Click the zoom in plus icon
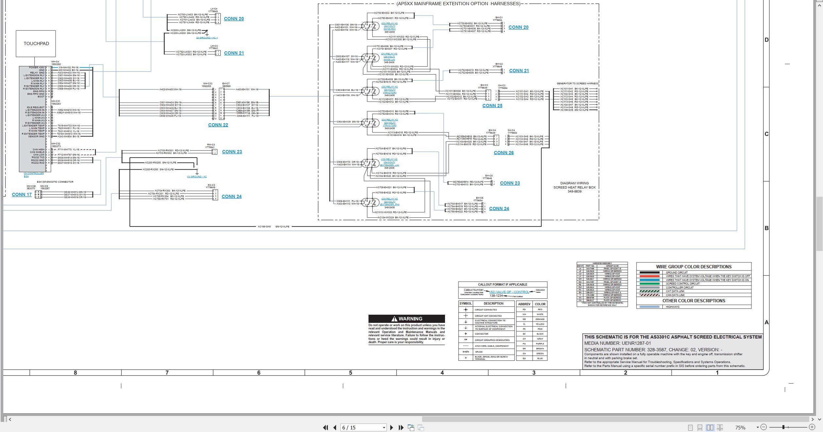 tap(812, 427)
